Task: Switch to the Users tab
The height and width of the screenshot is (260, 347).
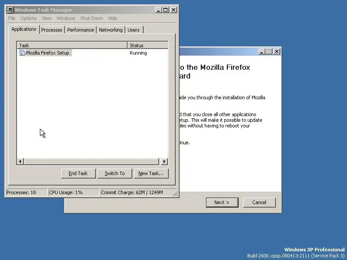Action: click(x=134, y=30)
